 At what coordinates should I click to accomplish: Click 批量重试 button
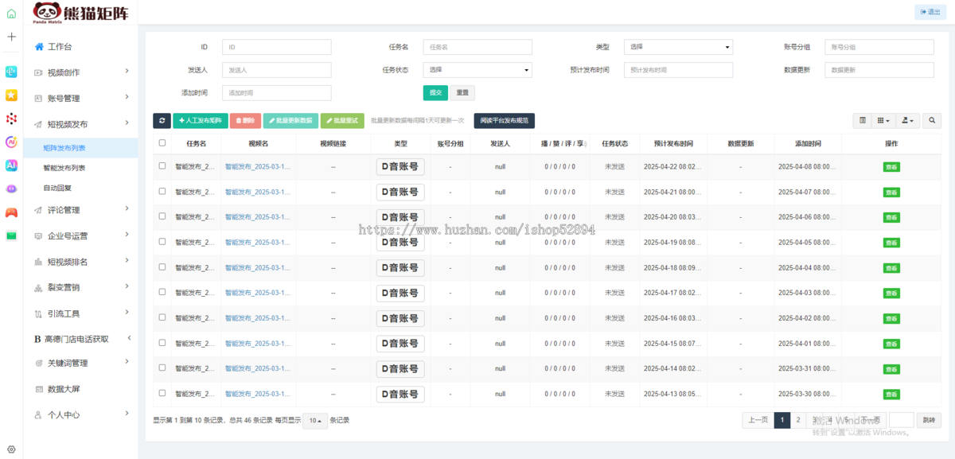point(342,120)
